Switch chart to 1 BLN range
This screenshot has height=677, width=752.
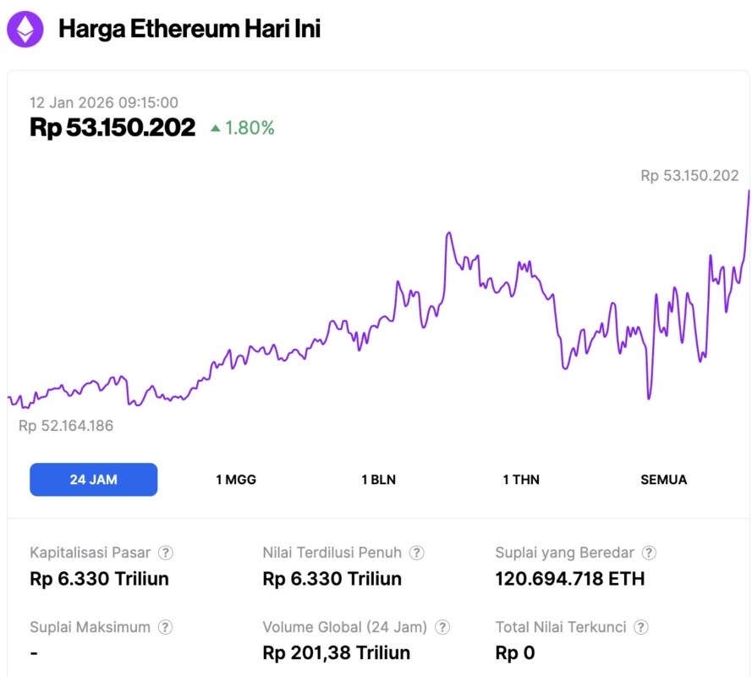point(378,480)
